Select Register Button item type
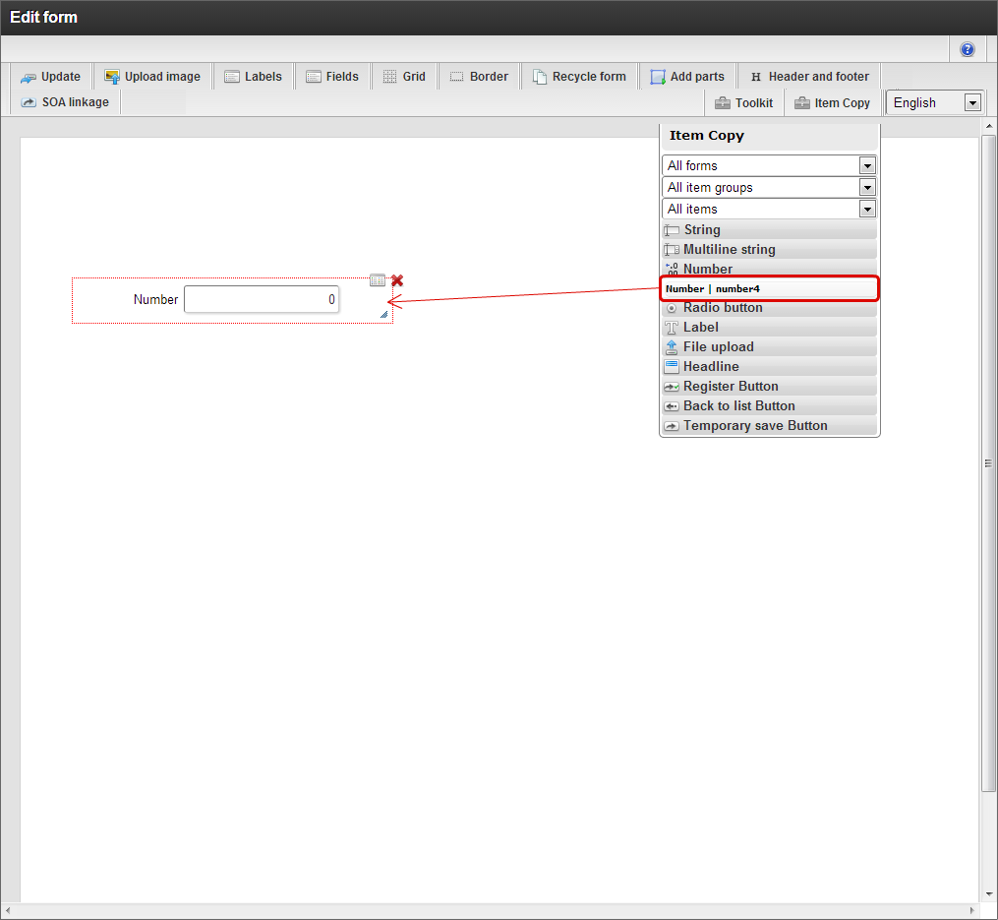The height and width of the screenshot is (920, 998). (x=769, y=387)
